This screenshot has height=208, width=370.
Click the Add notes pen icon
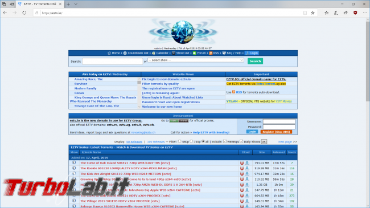point(336,13)
